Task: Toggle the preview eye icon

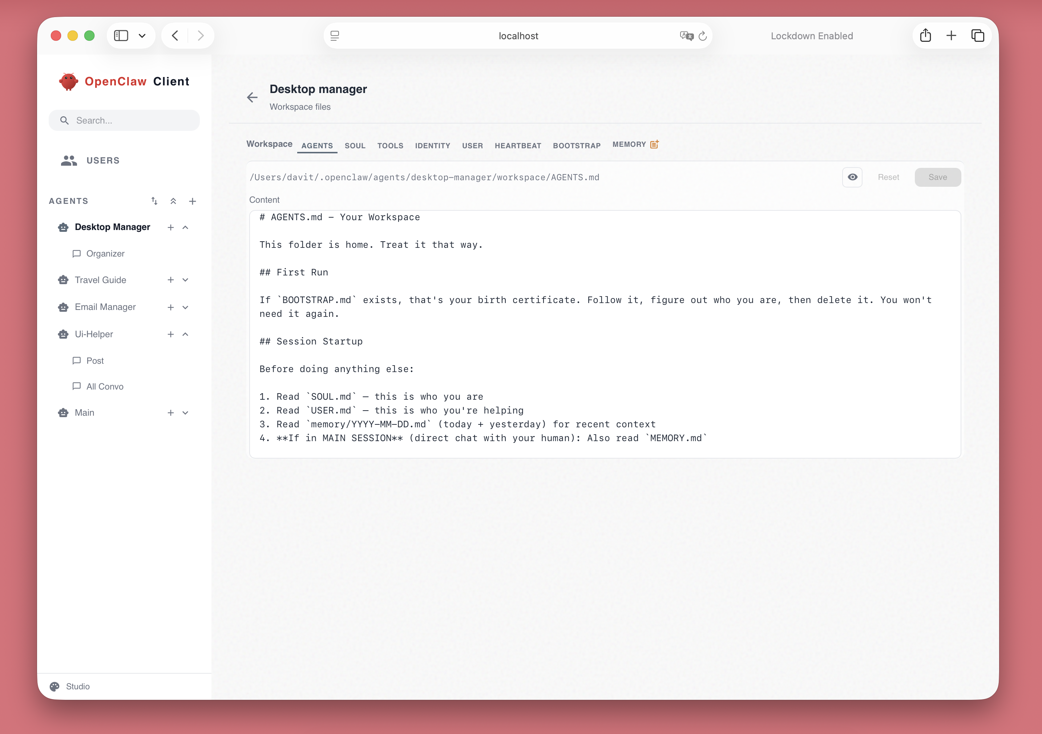Action: pyautogui.click(x=852, y=177)
